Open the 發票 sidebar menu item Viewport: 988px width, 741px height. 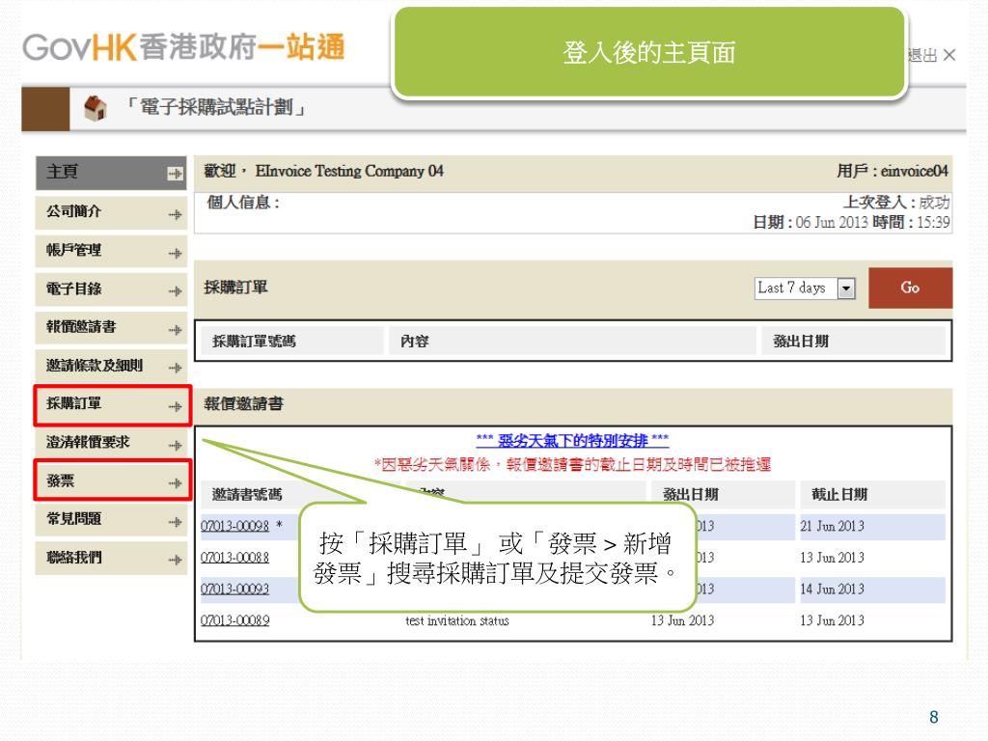tap(112, 482)
